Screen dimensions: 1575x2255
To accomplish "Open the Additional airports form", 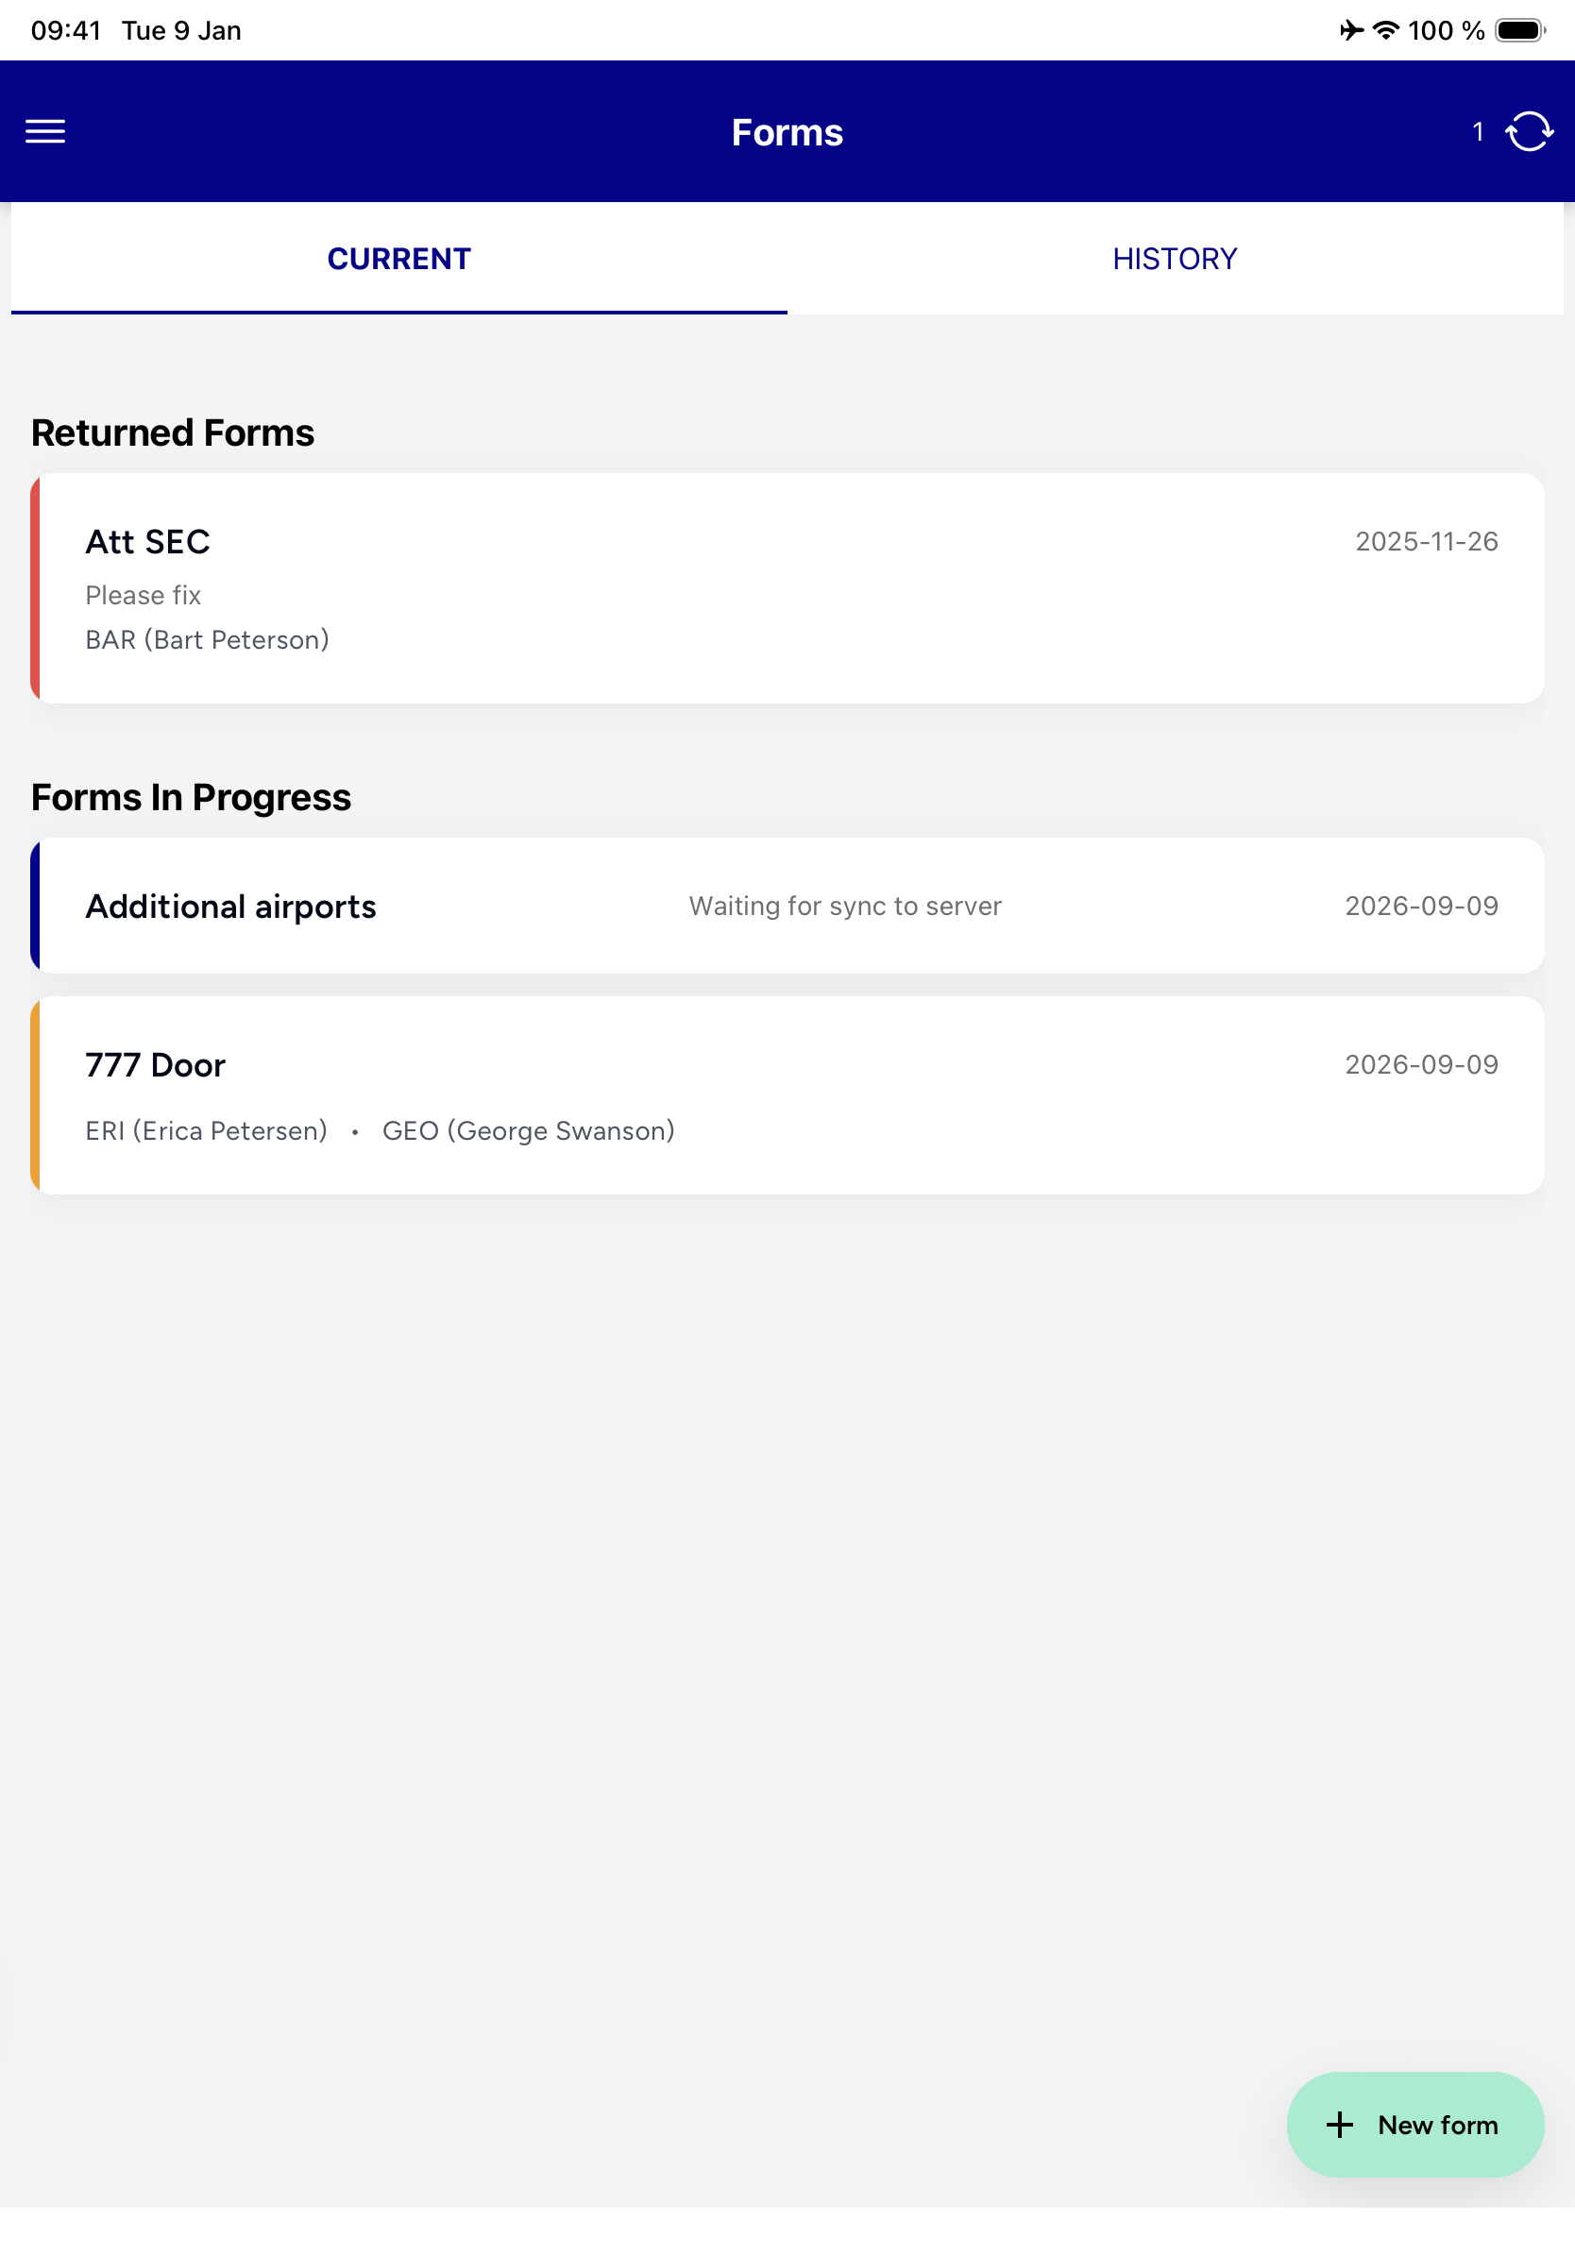I will pyautogui.click(x=787, y=906).
